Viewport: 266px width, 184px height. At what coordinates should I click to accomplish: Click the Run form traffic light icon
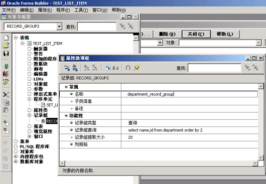[6, 66]
